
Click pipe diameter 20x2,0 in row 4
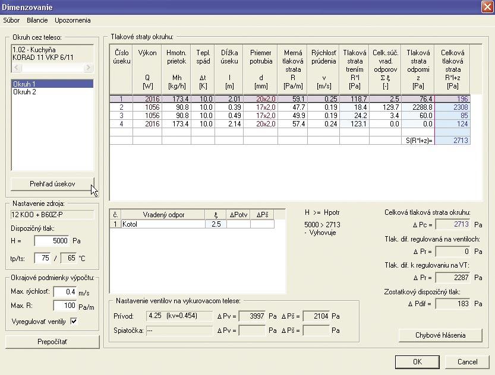(261, 124)
